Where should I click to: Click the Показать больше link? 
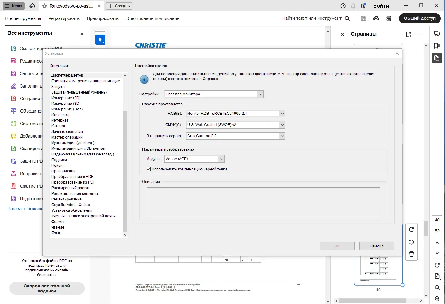point(25,209)
